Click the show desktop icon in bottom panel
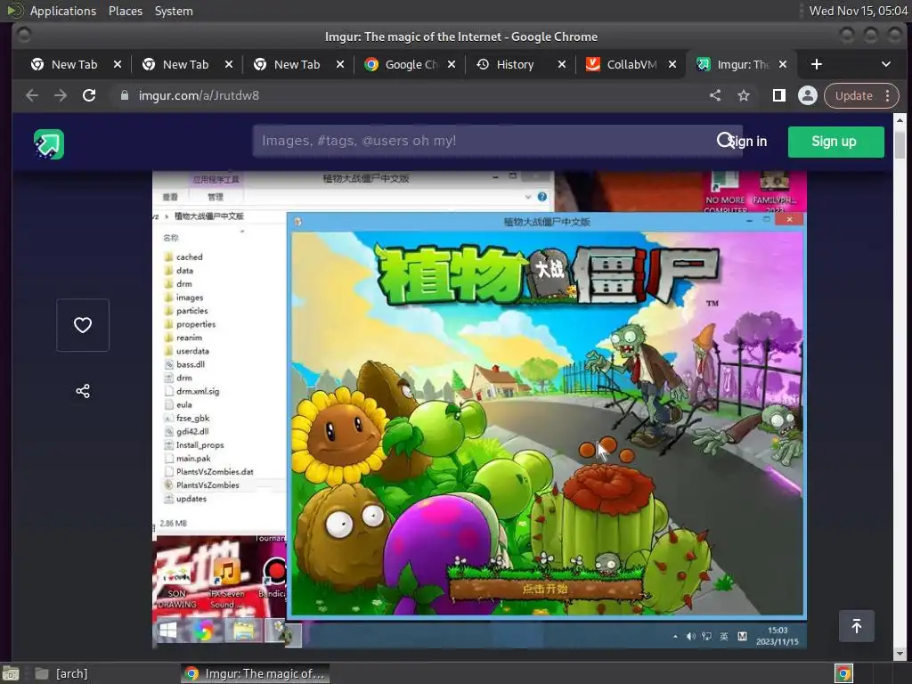The height and width of the screenshot is (684, 912). (11, 673)
